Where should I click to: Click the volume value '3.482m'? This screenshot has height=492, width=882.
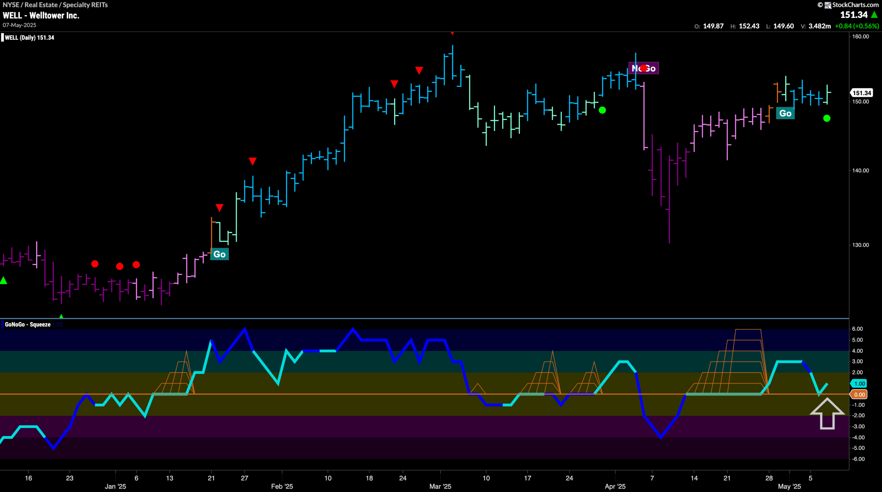(819, 26)
